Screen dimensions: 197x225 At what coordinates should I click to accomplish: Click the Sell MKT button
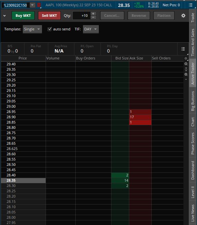pos(49,16)
